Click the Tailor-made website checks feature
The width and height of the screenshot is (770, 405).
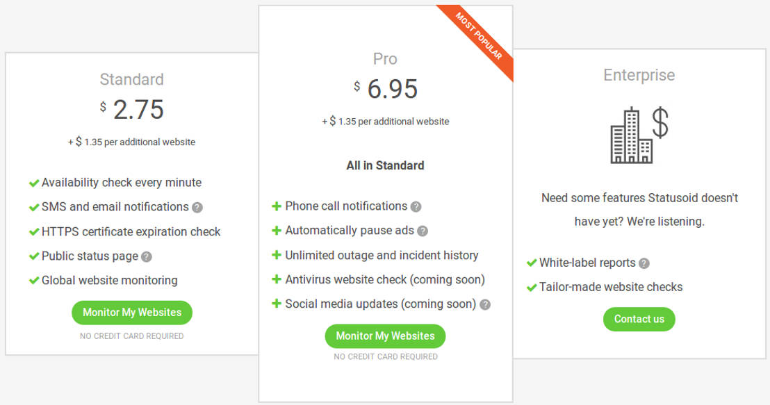coord(611,287)
